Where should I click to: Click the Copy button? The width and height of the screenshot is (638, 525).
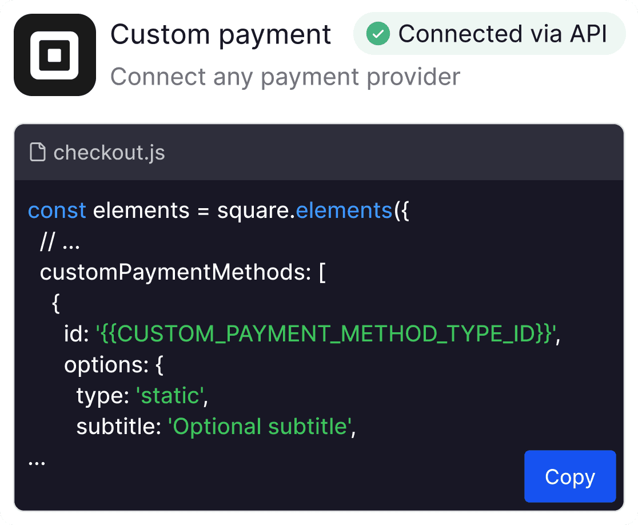570,476
